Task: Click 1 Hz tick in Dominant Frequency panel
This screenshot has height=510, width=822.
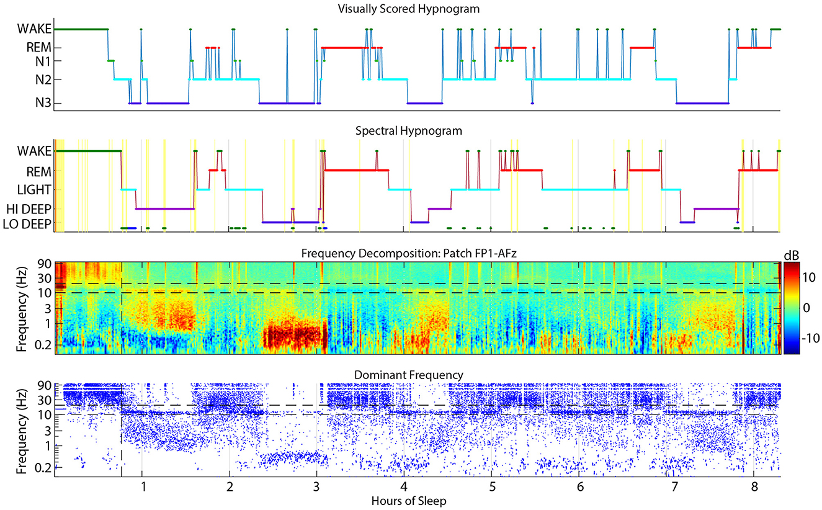Action: [x=47, y=445]
